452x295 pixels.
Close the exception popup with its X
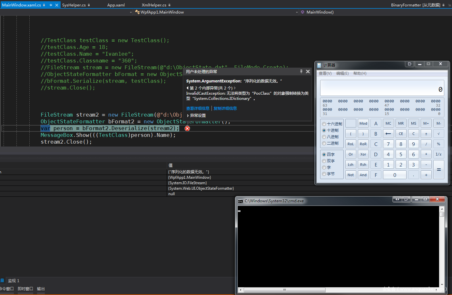(308, 71)
